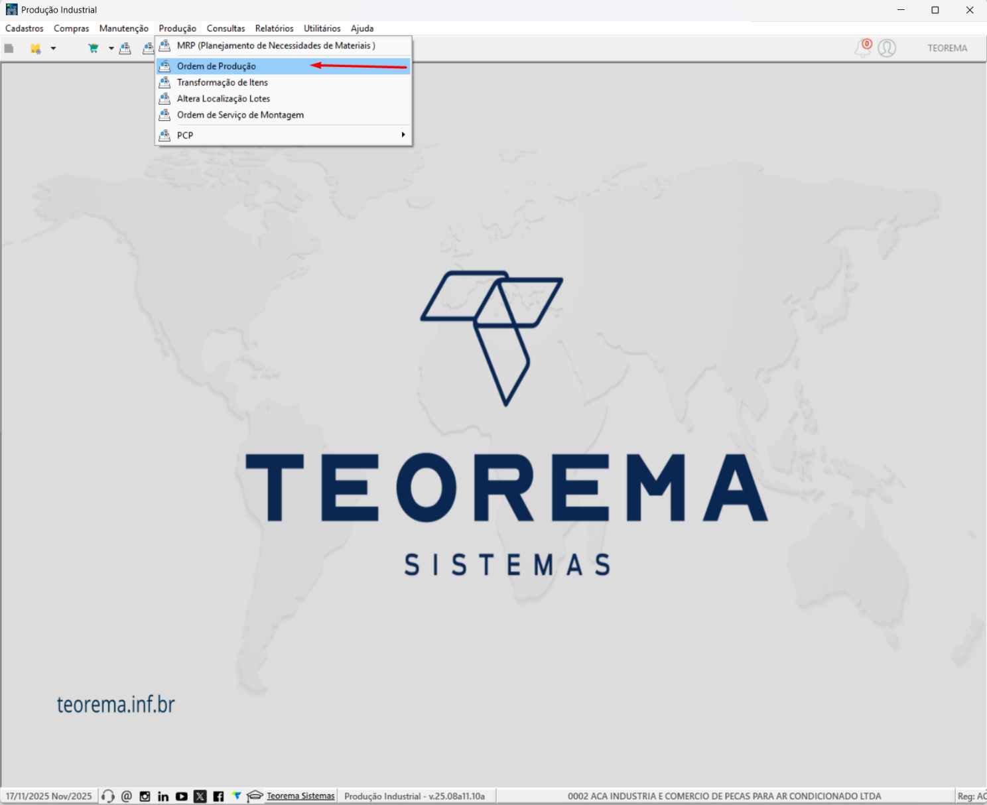This screenshot has height=805, width=987.
Task: Click the date 17/11/2025 Nov/2025 in status bar
Action: [x=49, y=796]
